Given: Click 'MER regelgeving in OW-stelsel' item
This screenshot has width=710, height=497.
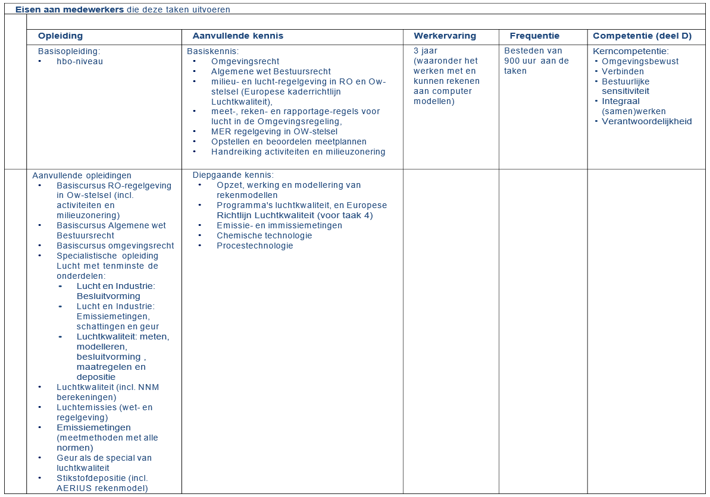Looking at the screenshot, I should 274,131.
